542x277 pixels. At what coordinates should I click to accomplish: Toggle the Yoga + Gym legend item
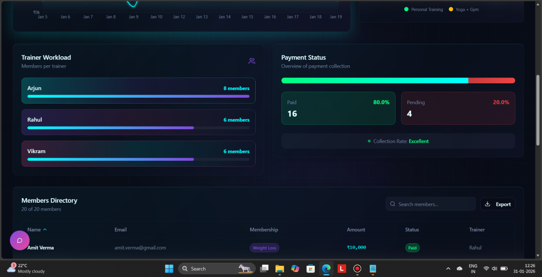coord(463,9)
